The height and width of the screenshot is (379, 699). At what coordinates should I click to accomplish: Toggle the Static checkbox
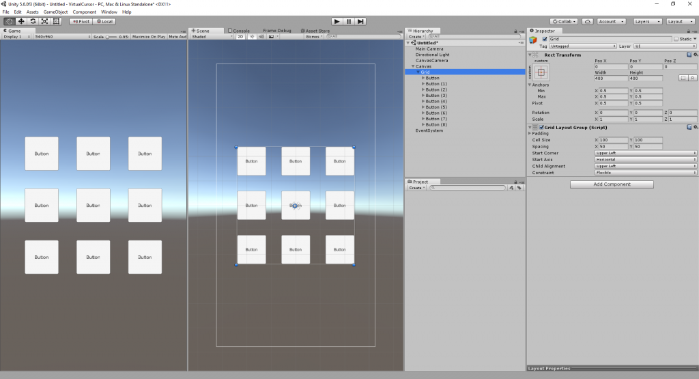(x=676, y=39)
